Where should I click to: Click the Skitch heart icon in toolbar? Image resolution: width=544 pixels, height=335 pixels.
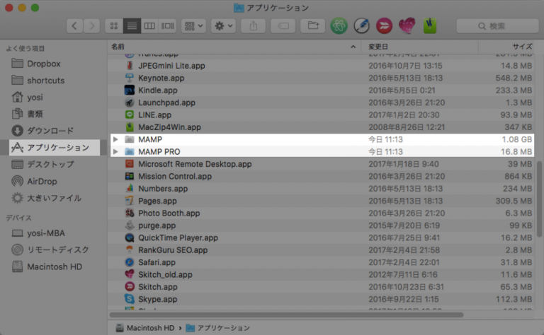coord(407,25)
